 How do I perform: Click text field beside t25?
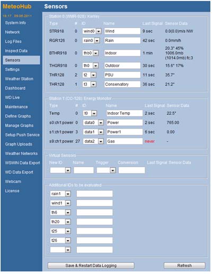(x=95, y=231)
